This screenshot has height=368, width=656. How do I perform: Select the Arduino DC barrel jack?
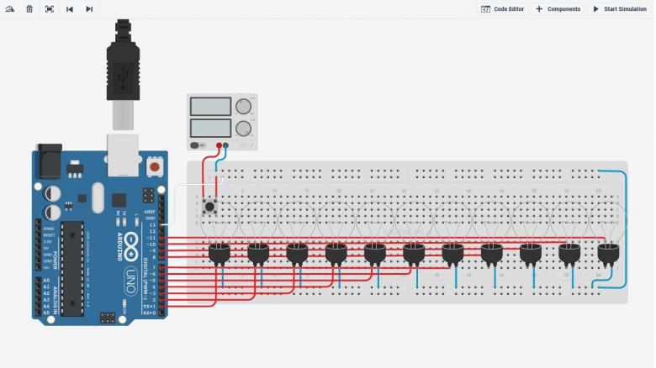click(x=50, y=161)
